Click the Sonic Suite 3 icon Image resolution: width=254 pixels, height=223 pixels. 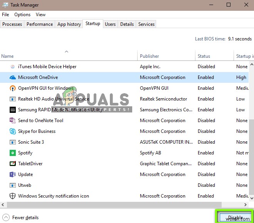point(13,142)
